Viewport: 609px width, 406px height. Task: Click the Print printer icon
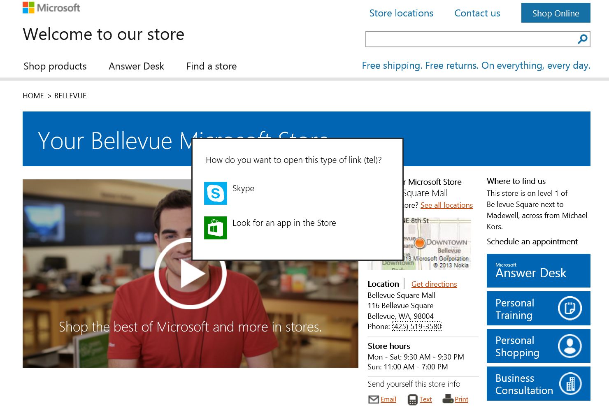448,399
